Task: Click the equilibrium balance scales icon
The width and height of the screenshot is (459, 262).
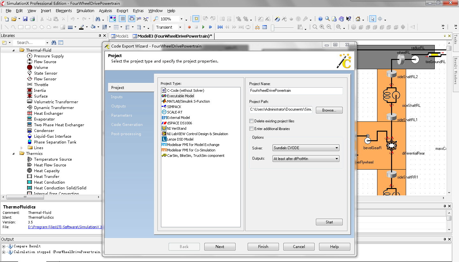Action: [257, 27]
